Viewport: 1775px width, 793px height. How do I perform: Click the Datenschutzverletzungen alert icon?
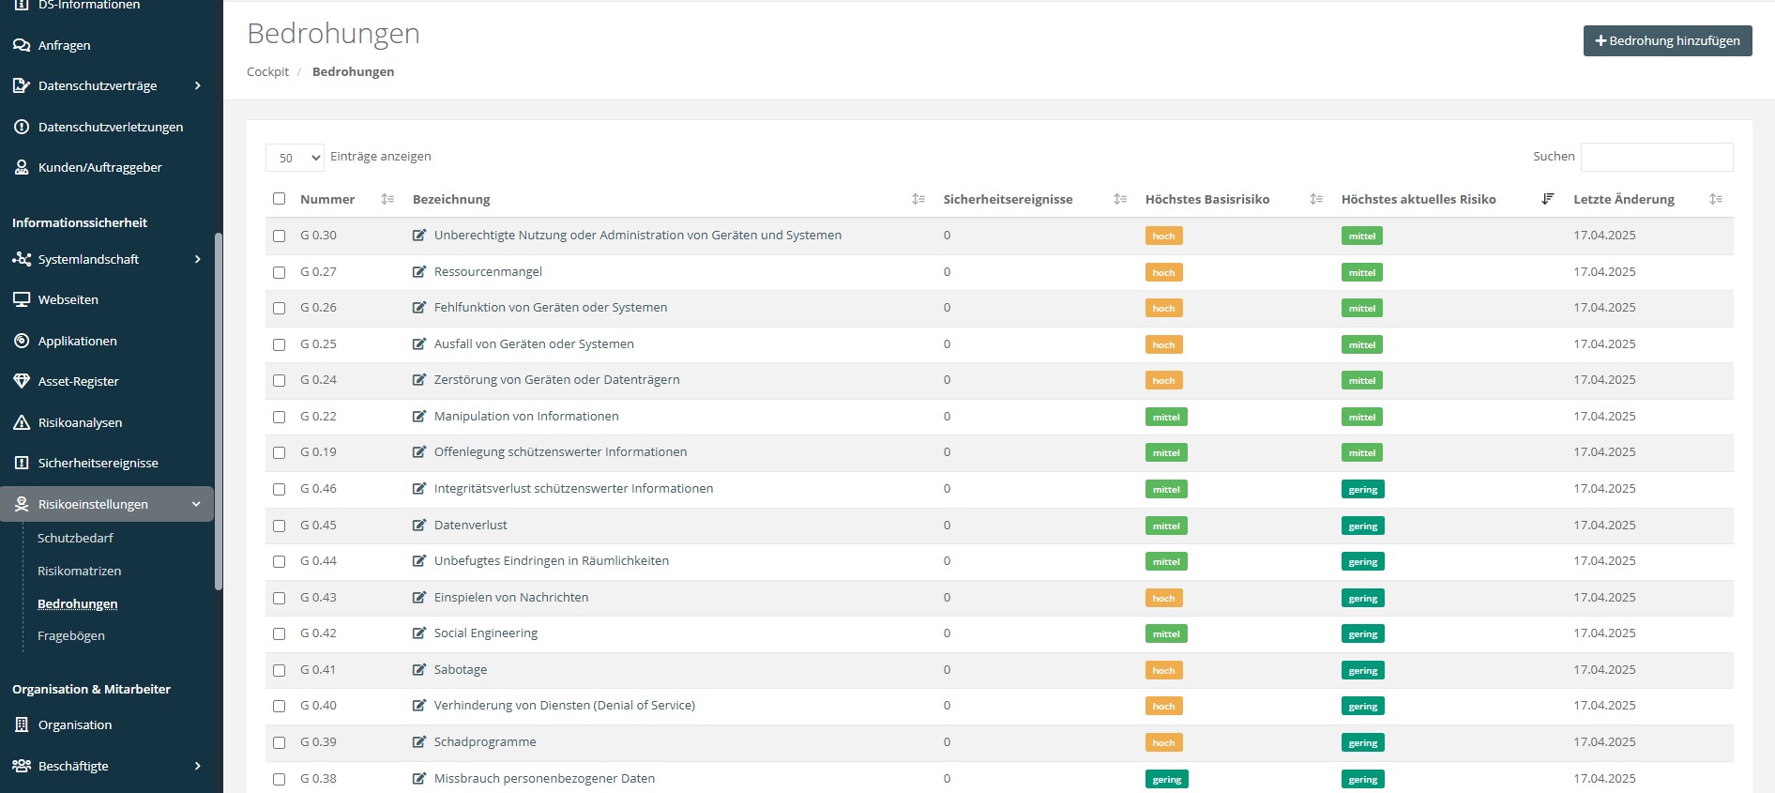pos(22,127)
